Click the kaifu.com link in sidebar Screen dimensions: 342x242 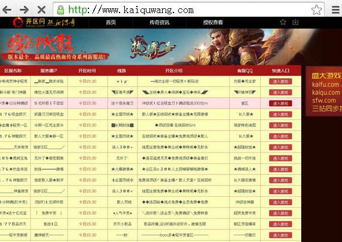(325, 85)
